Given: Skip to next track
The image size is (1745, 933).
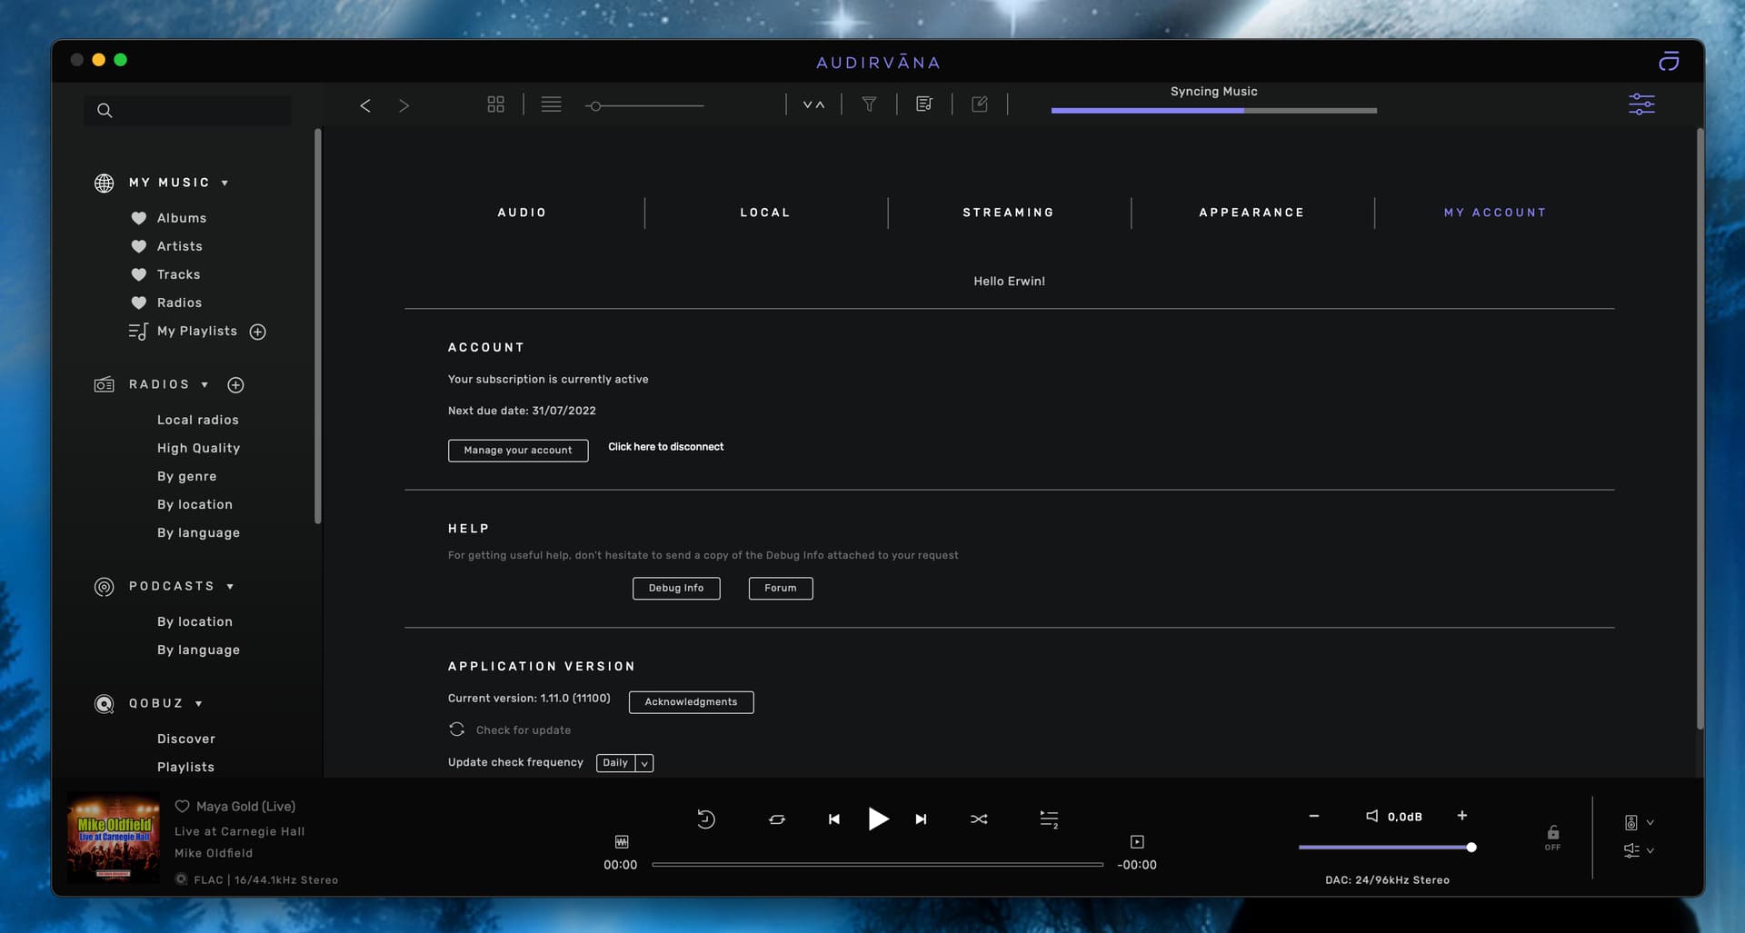Looking at the screenshot, I should pyautogui.click(x=921, y=819).
